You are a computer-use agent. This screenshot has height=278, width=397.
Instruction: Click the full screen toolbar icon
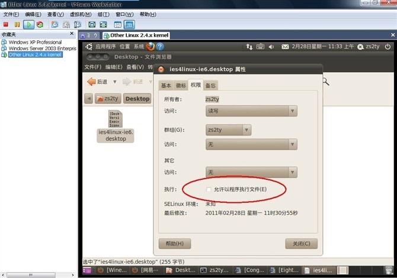[x=92, y=24]
